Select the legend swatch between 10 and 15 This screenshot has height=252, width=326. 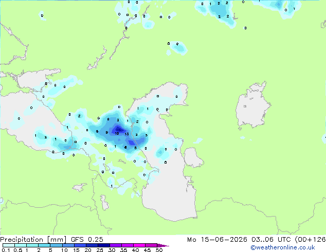[68, 245]
